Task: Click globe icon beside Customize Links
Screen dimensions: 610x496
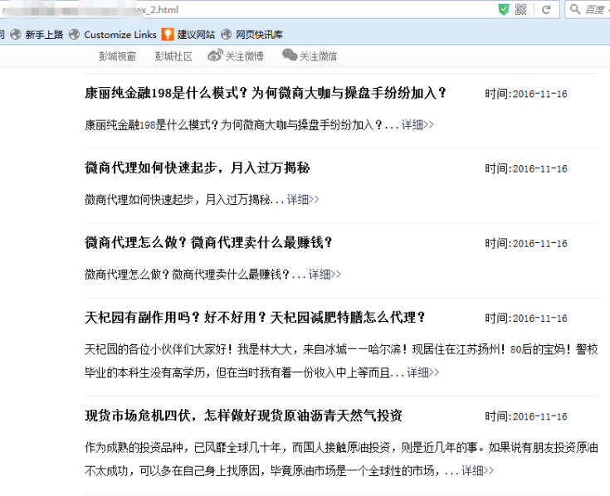Action: [75, 34]
